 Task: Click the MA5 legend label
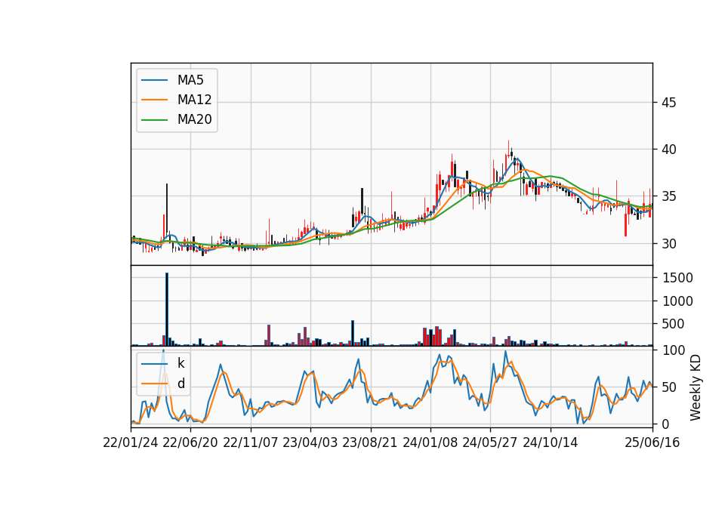click(190, 80)
